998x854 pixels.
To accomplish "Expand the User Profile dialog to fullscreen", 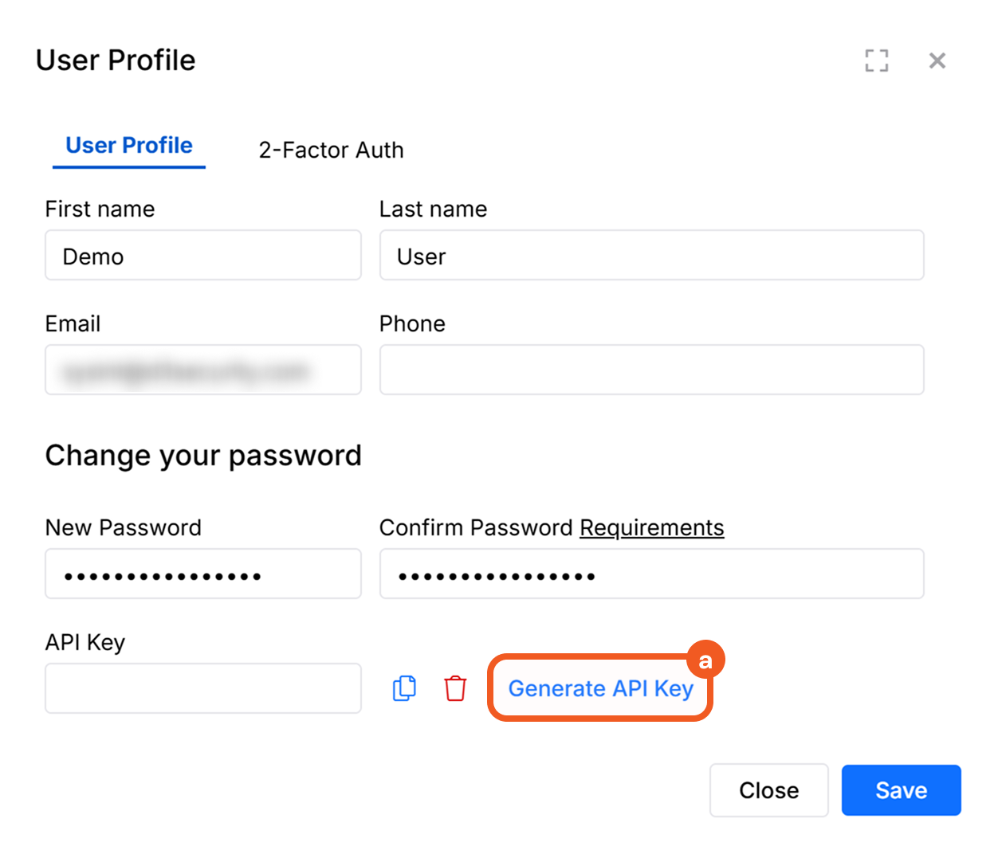I will pos(877,61).
